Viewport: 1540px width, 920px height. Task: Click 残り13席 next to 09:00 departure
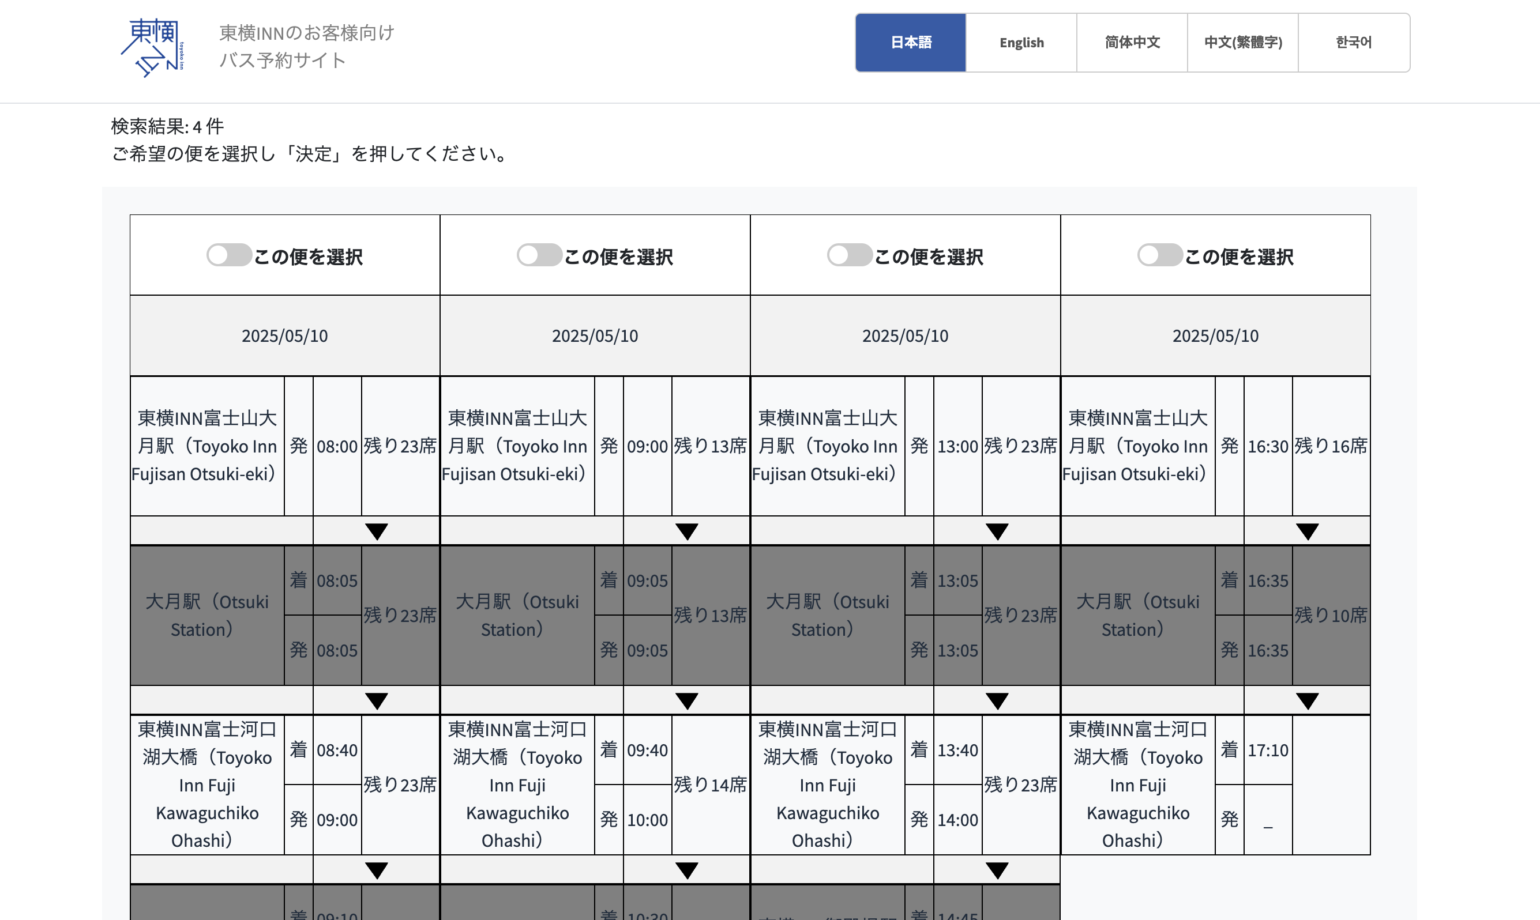(710, 446)
